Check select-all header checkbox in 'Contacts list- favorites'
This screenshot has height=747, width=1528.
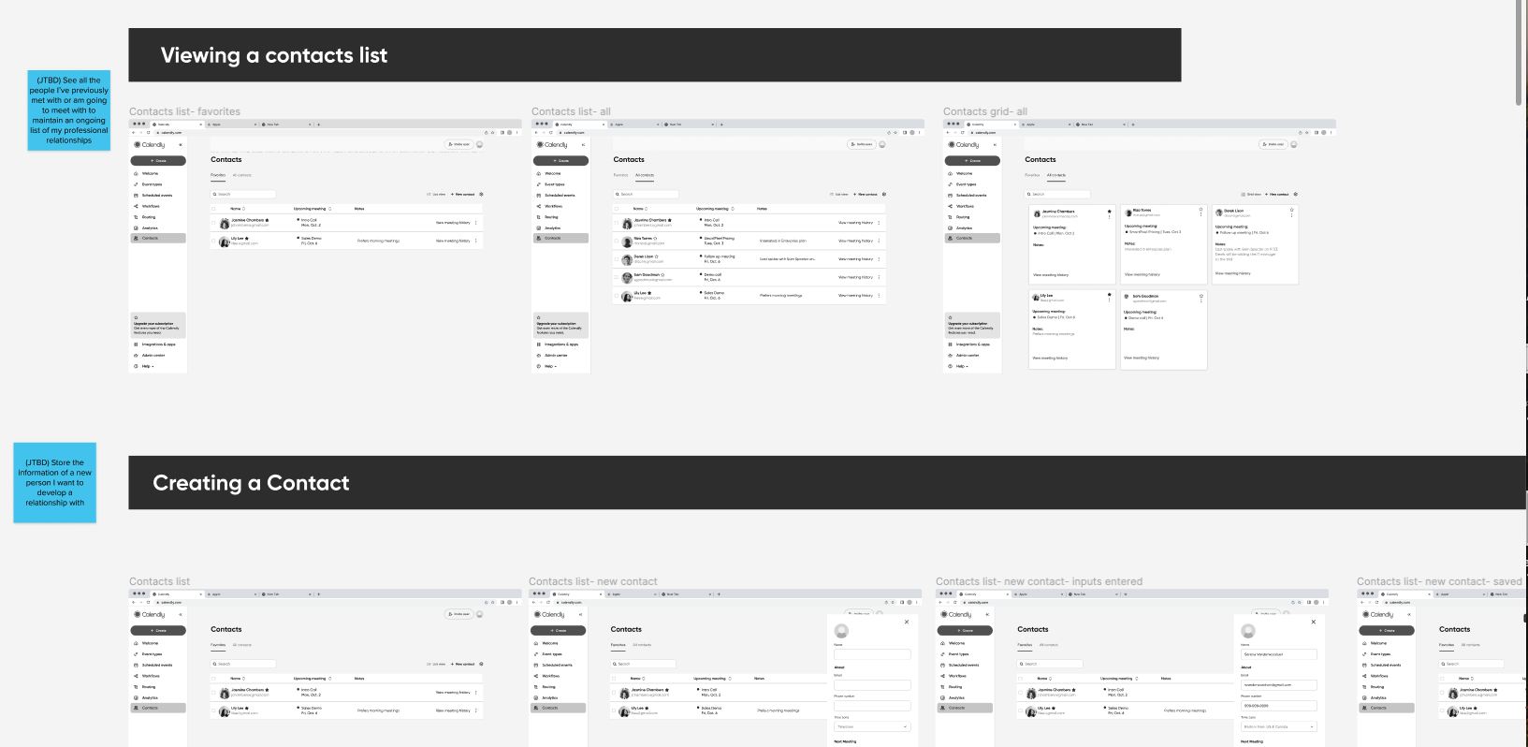point(214,209)
